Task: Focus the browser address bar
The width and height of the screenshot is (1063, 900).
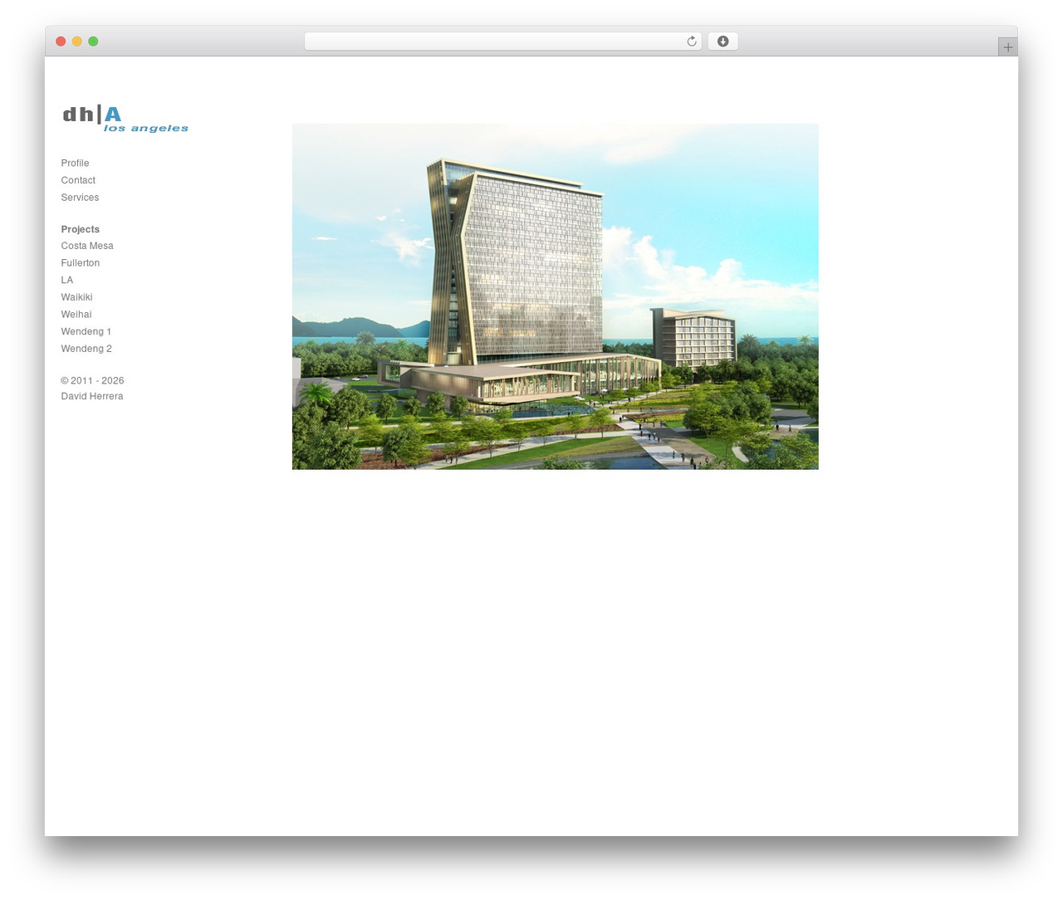Action: [502, 42]
